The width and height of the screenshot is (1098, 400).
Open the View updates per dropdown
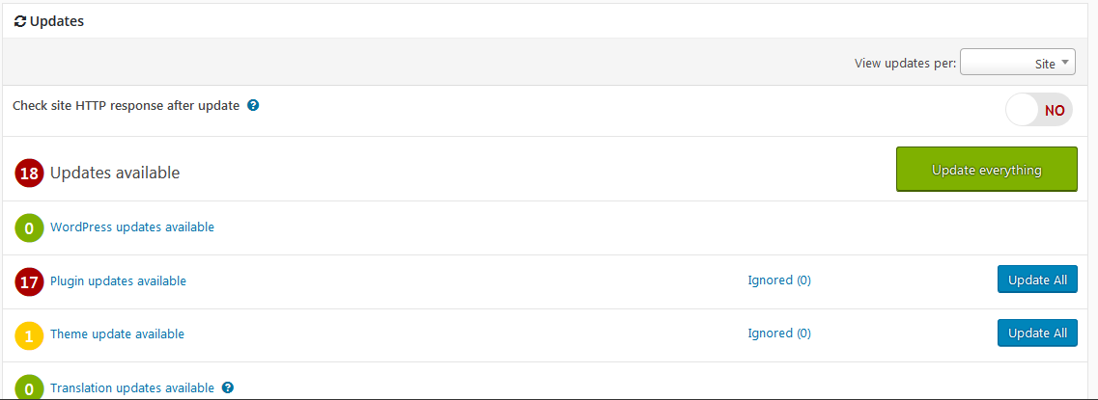pos(1018,64)
